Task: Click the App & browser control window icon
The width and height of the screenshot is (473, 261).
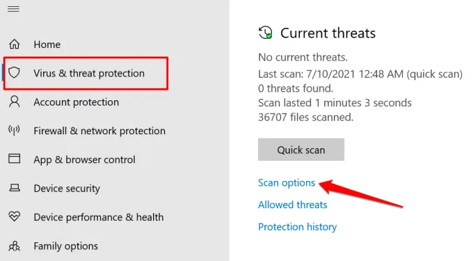Action: pyautogui.click(x=14, y=159)
